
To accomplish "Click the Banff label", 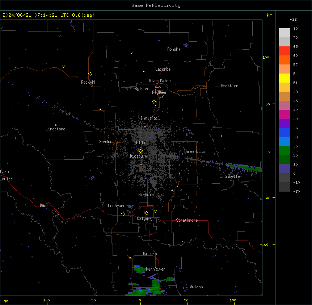I will [45, 205].
